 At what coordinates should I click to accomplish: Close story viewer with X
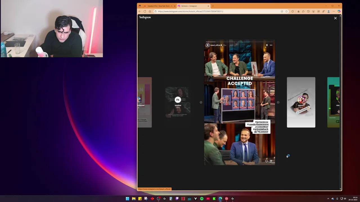(335, 18)
